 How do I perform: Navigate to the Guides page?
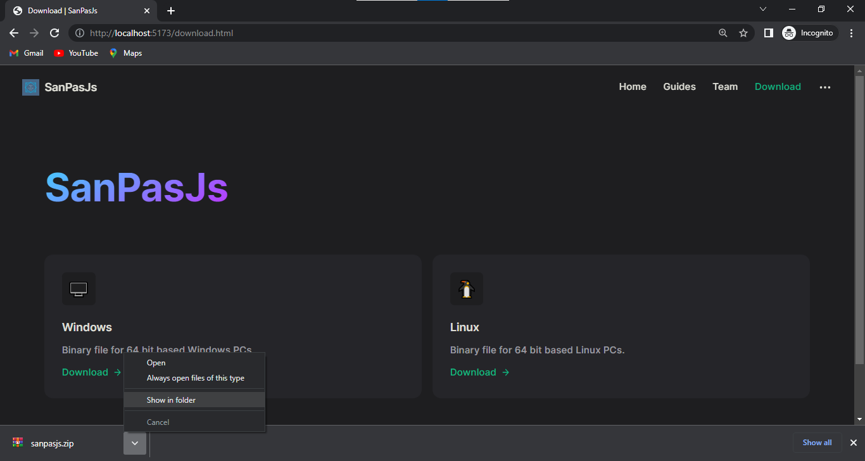point(679,87)
